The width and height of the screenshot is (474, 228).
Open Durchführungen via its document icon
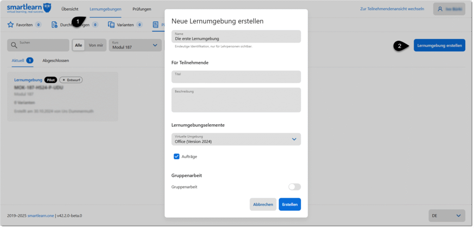[55, 25]
